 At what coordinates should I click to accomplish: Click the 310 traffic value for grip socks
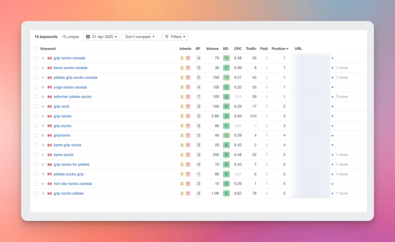click(x=253, y=116)
